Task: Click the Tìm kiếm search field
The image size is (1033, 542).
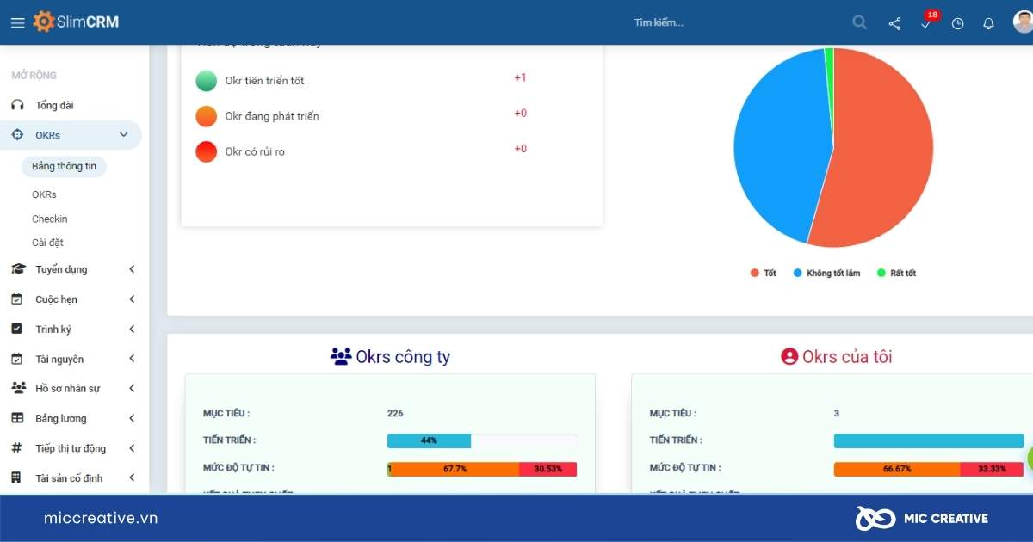Action: coord(732,23)
